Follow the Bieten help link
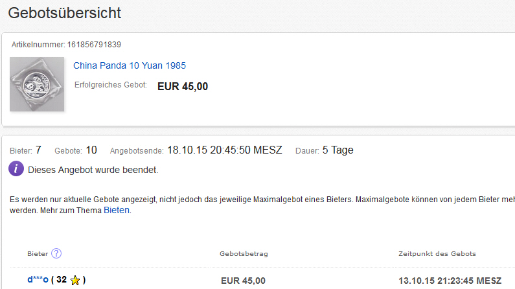This screenshot has width=515, height=289. [x=117, y=211]
